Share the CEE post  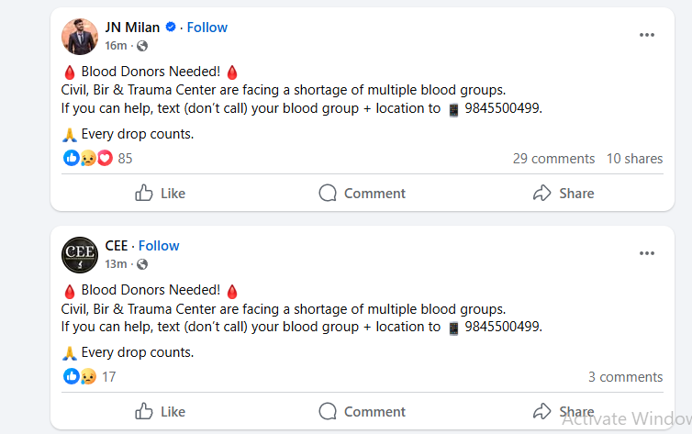564,412
